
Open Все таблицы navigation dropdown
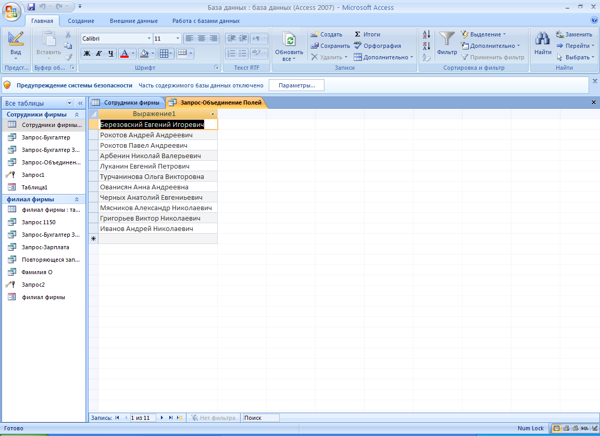(x=69, y=103)
